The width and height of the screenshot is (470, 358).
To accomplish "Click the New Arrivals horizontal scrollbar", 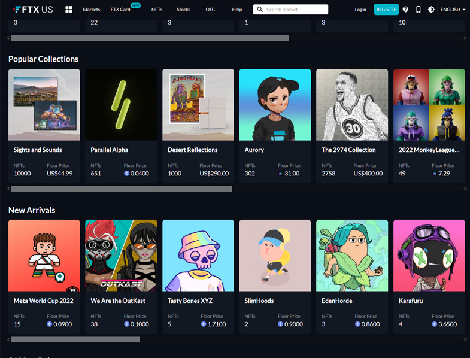I will [x=75, y=339].
